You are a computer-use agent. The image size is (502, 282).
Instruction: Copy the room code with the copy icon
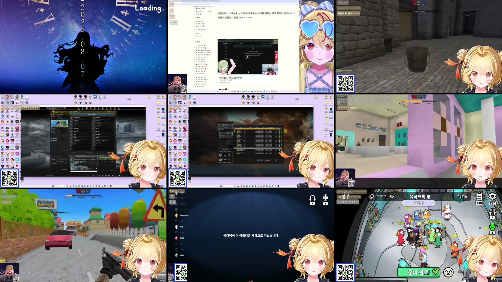coord(371,196)
